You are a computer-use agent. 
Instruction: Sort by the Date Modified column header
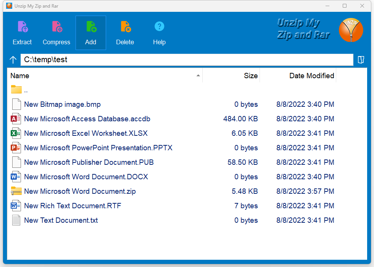[x=298, y=76]
